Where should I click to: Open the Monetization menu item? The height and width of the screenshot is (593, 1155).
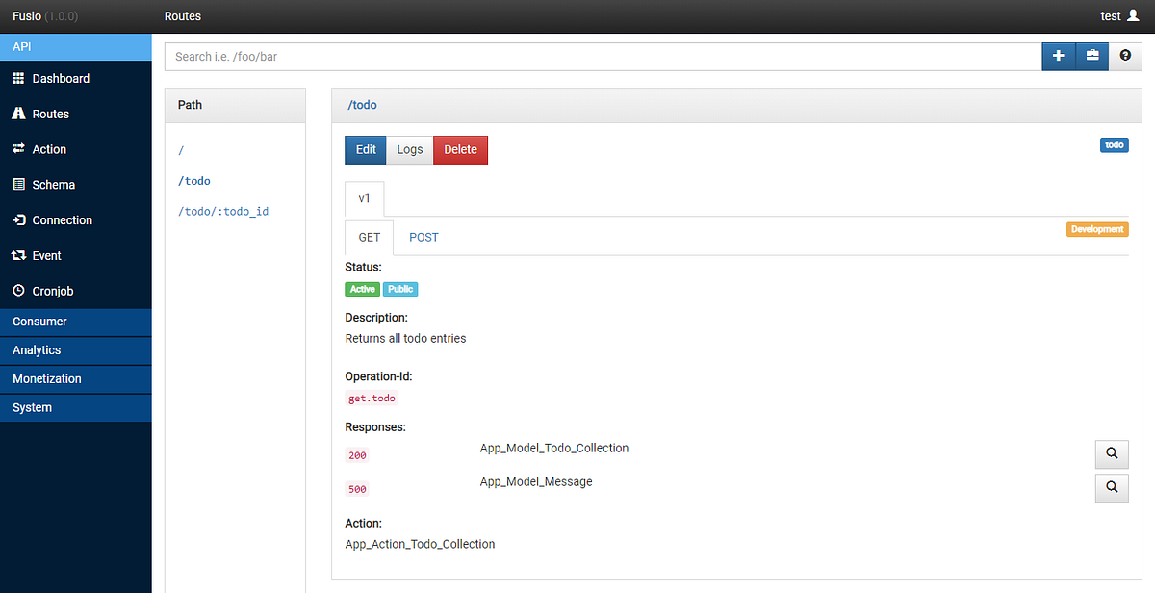48,378
